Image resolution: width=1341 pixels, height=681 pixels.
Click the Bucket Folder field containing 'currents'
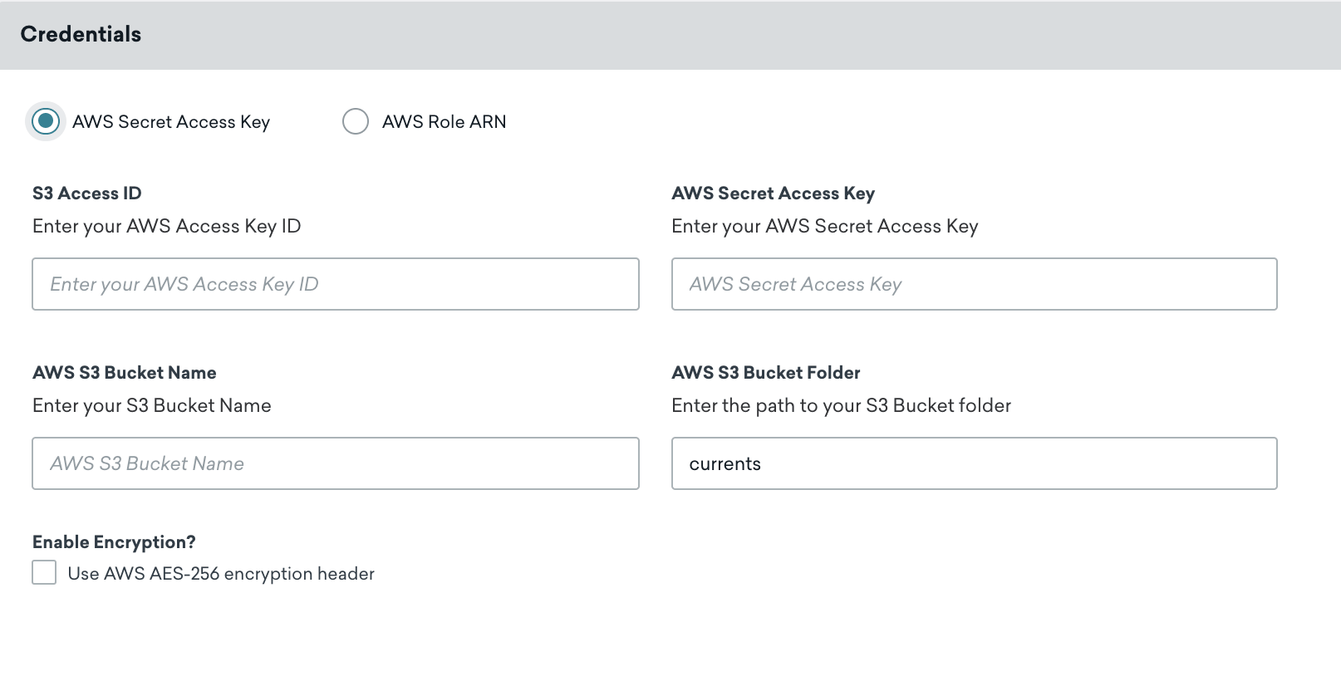974,463
